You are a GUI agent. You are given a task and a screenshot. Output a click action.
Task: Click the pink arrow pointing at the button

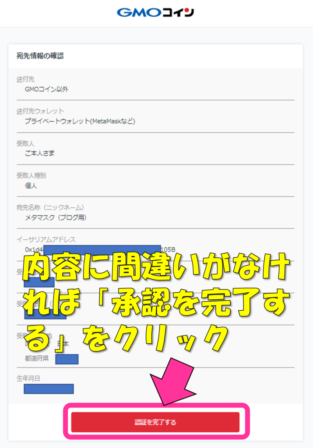coord(172,381)
